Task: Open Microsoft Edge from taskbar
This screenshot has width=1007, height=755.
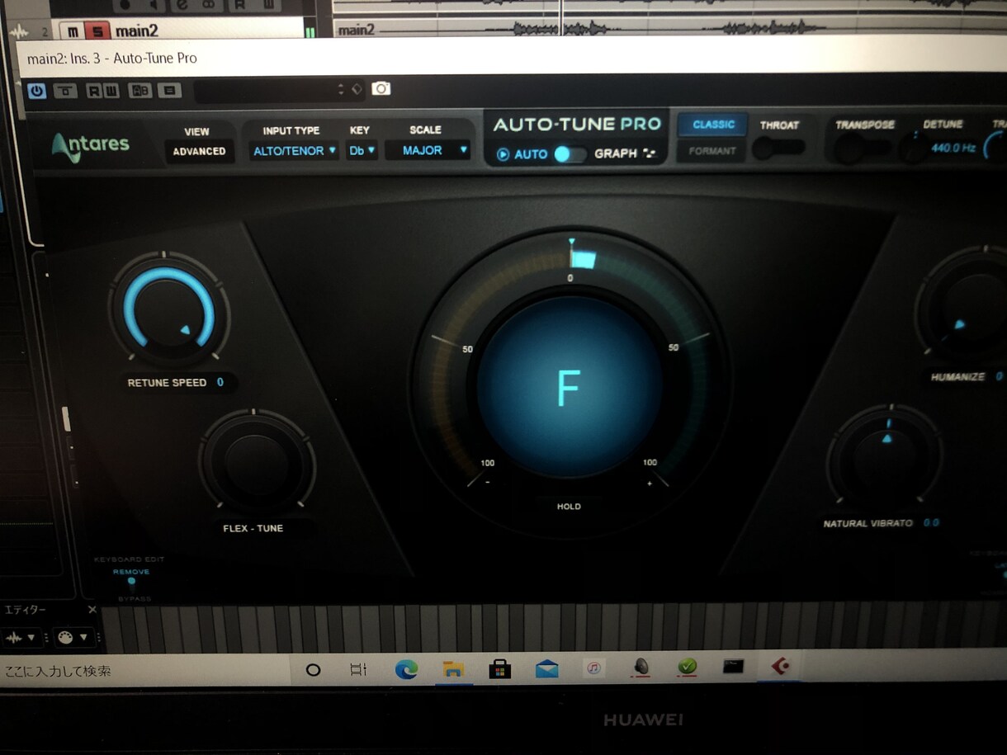Action: [405, 669]
